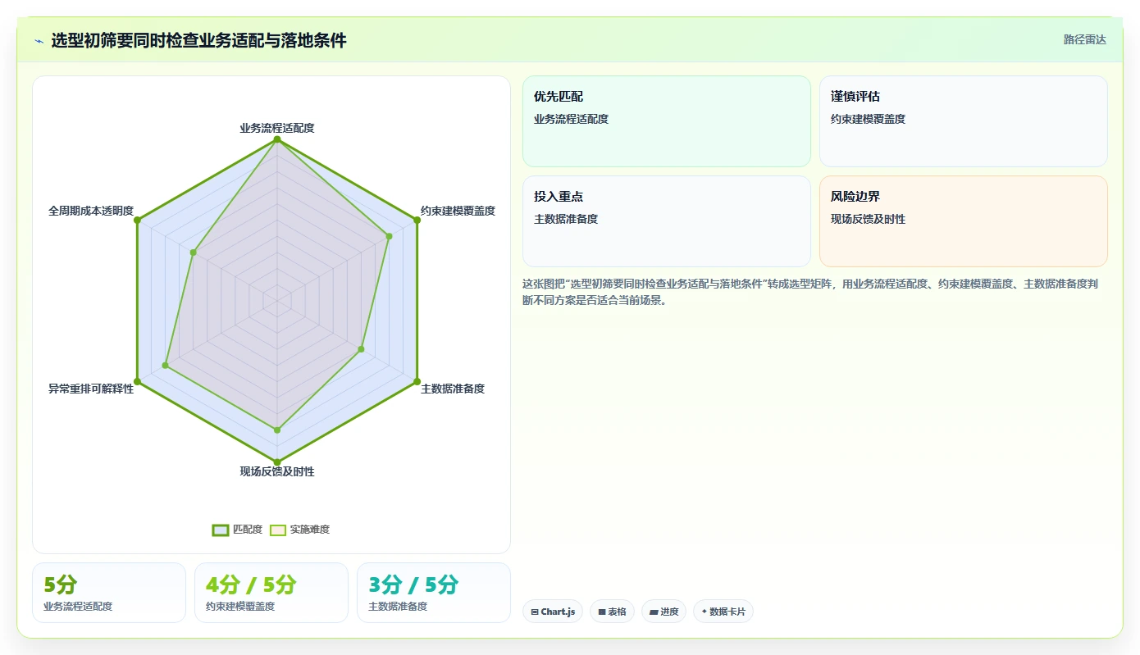Screen dimensions: 1140x655
Task: Toggle the 实施难度 legend swatch
Action: click(278, 530)
